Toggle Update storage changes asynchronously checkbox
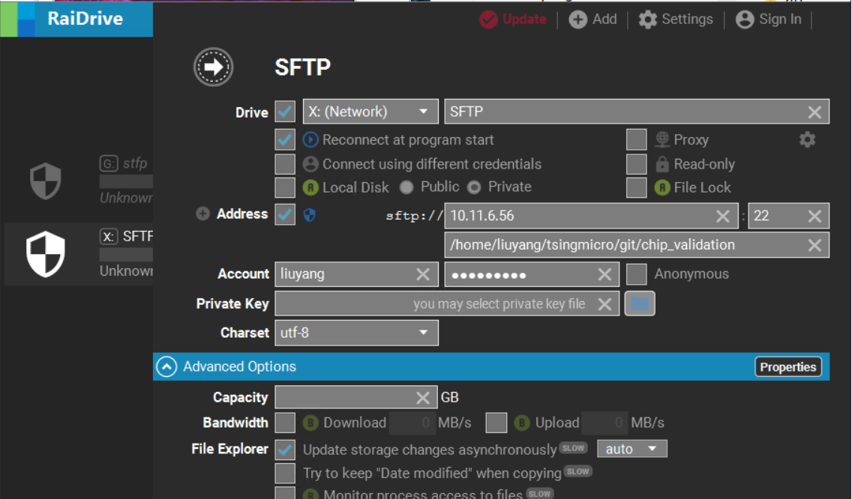Screen dimensions: 852x499 click(285, 450)
